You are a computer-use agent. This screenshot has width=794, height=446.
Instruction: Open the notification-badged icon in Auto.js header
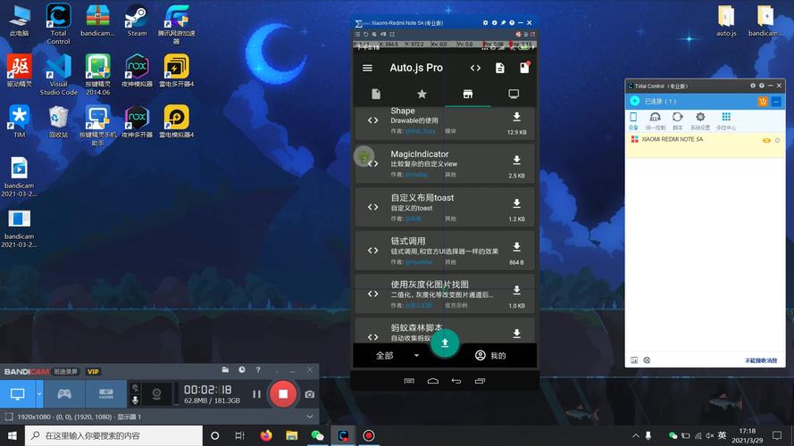coord(524,67)
